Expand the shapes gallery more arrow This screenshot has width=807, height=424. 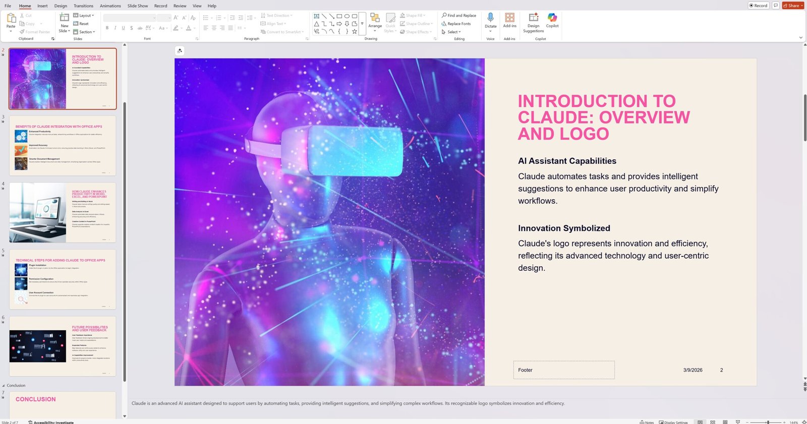(362, 24)
